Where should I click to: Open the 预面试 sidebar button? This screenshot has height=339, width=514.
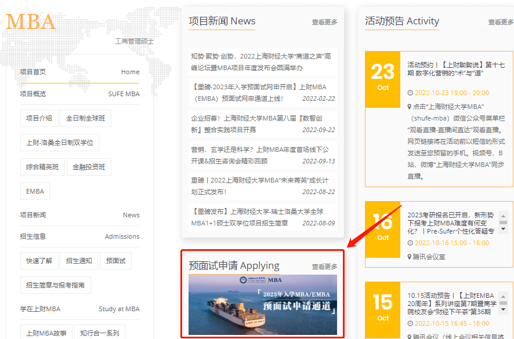pos(115,261)
